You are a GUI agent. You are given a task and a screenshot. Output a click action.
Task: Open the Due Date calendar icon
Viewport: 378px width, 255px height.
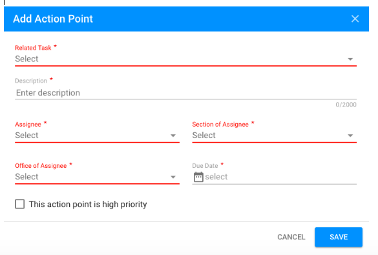tap(198, 177)
